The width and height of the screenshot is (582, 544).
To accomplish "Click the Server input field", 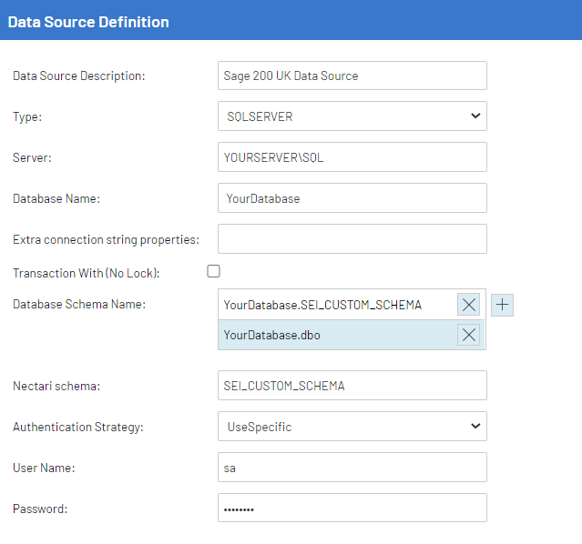I will point(352,156).
